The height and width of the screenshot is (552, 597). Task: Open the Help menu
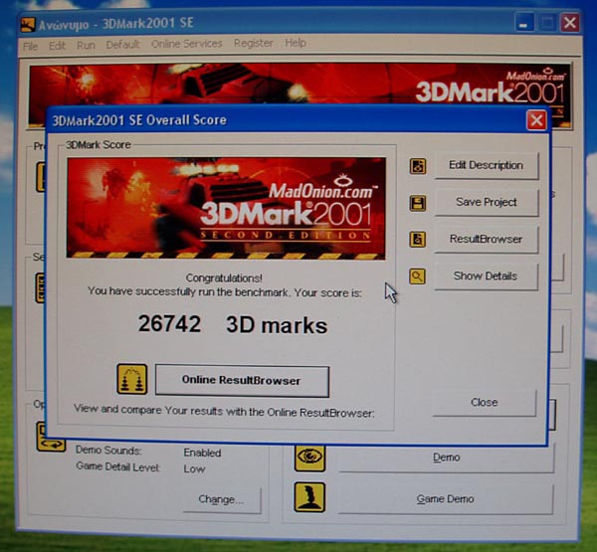point(296,43)
